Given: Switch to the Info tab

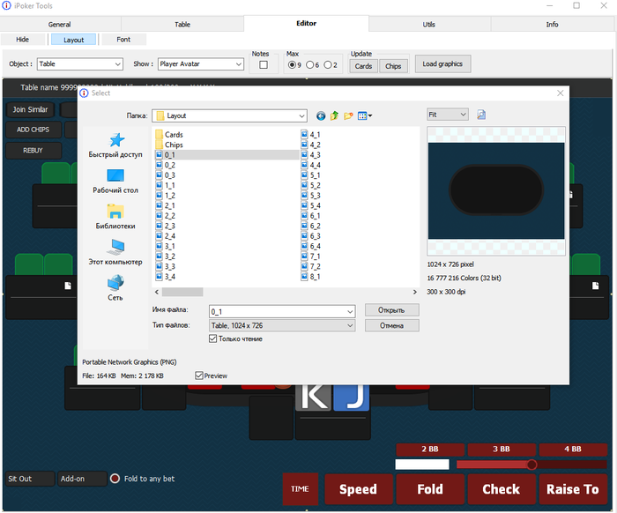Looking at the screenshot, I should 552,25.
